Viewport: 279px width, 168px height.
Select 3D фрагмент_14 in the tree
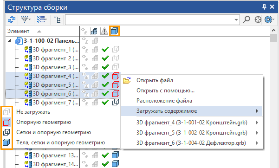(x=55, y=164)
